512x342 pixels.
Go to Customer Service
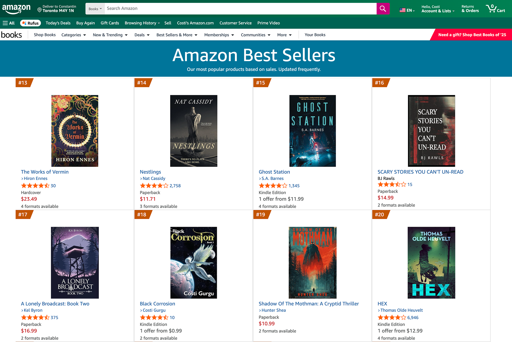click(236, 23)
